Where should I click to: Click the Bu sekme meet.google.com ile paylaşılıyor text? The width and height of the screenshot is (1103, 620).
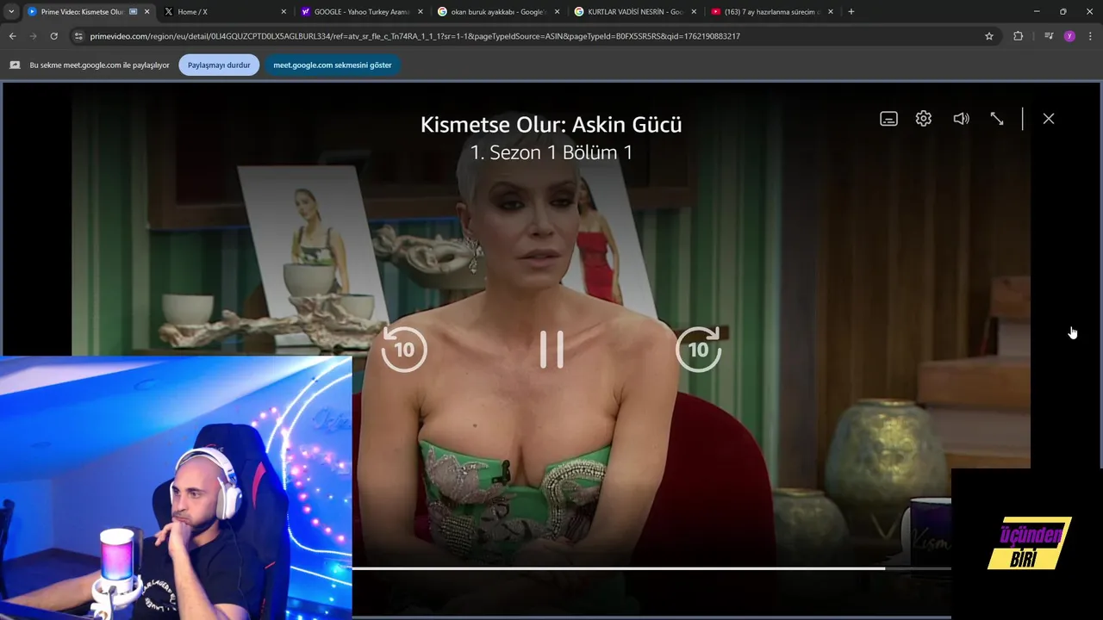click(100, 65)
